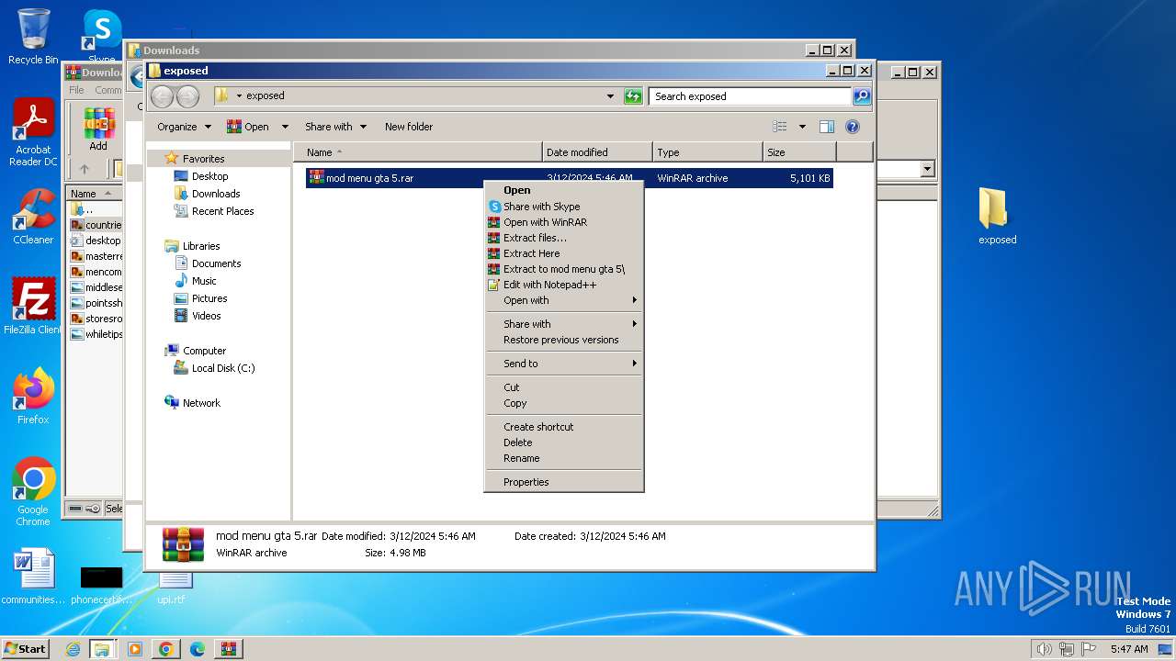
Task: Click the tray network icon
Action: click(1067, 649)
